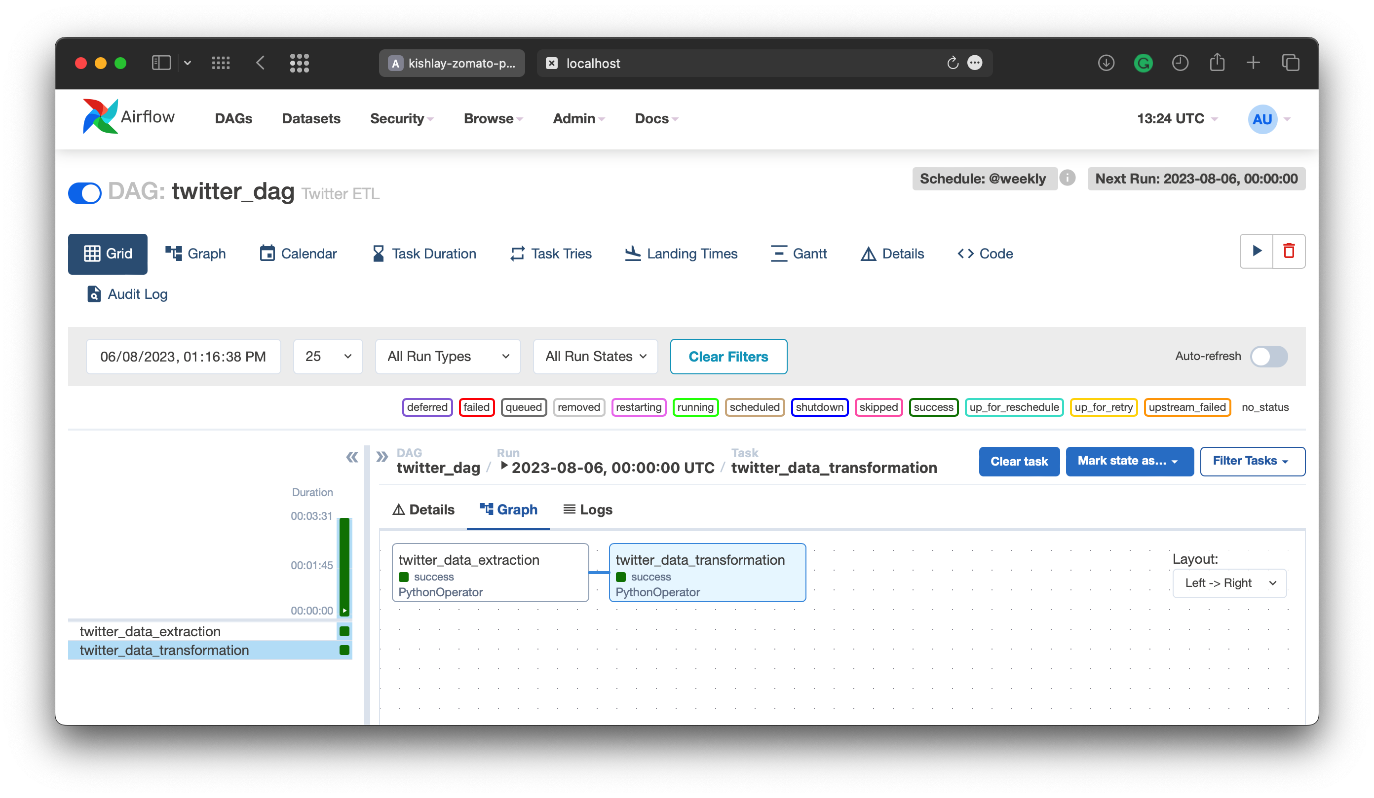Open the Gantt view tab
Viewport: 1374px width, 798px height.
point(799,254)
